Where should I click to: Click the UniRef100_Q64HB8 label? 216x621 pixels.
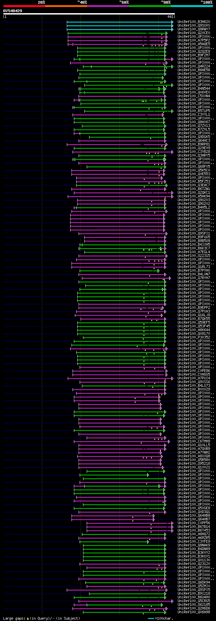(194, 516)
